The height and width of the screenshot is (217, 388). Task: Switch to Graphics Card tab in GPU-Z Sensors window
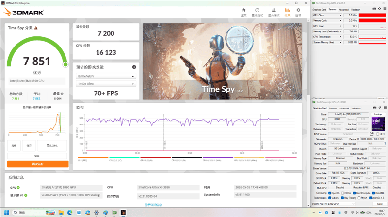point(319,9)
